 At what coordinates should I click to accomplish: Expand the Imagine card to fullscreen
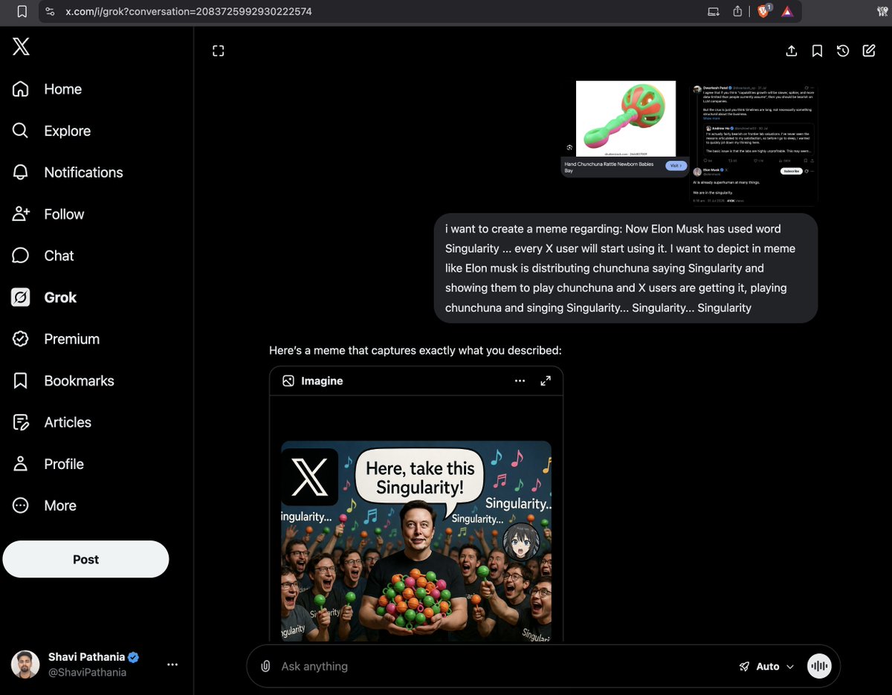pos(546,381)
